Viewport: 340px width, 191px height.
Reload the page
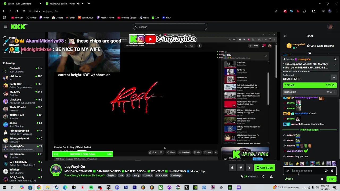point(16,11)
